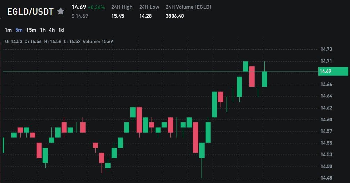Click the $ 14.69 dollar price
The height and width of the screenshot is (183, 350).
(80, 16)
